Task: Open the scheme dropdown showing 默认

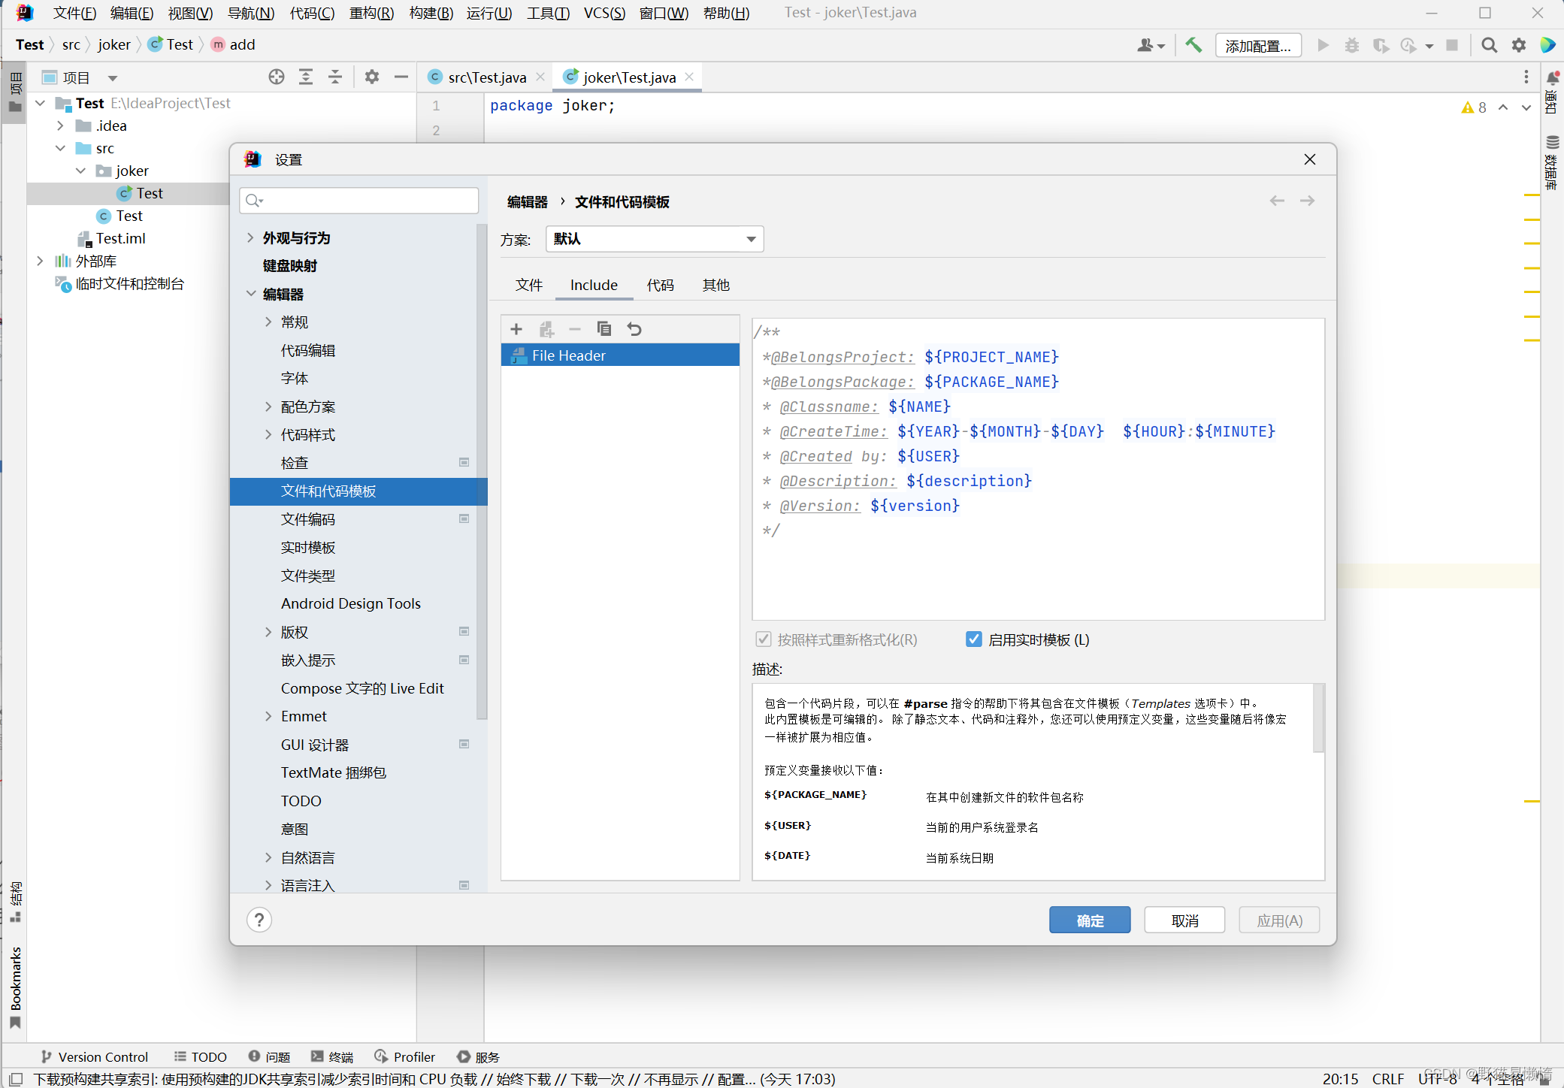Action: pos(654,239)
